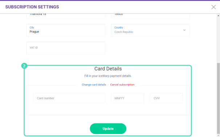Focus the Card number field
Viewport: 220px width, 137px height.
(x=69, y=98)
